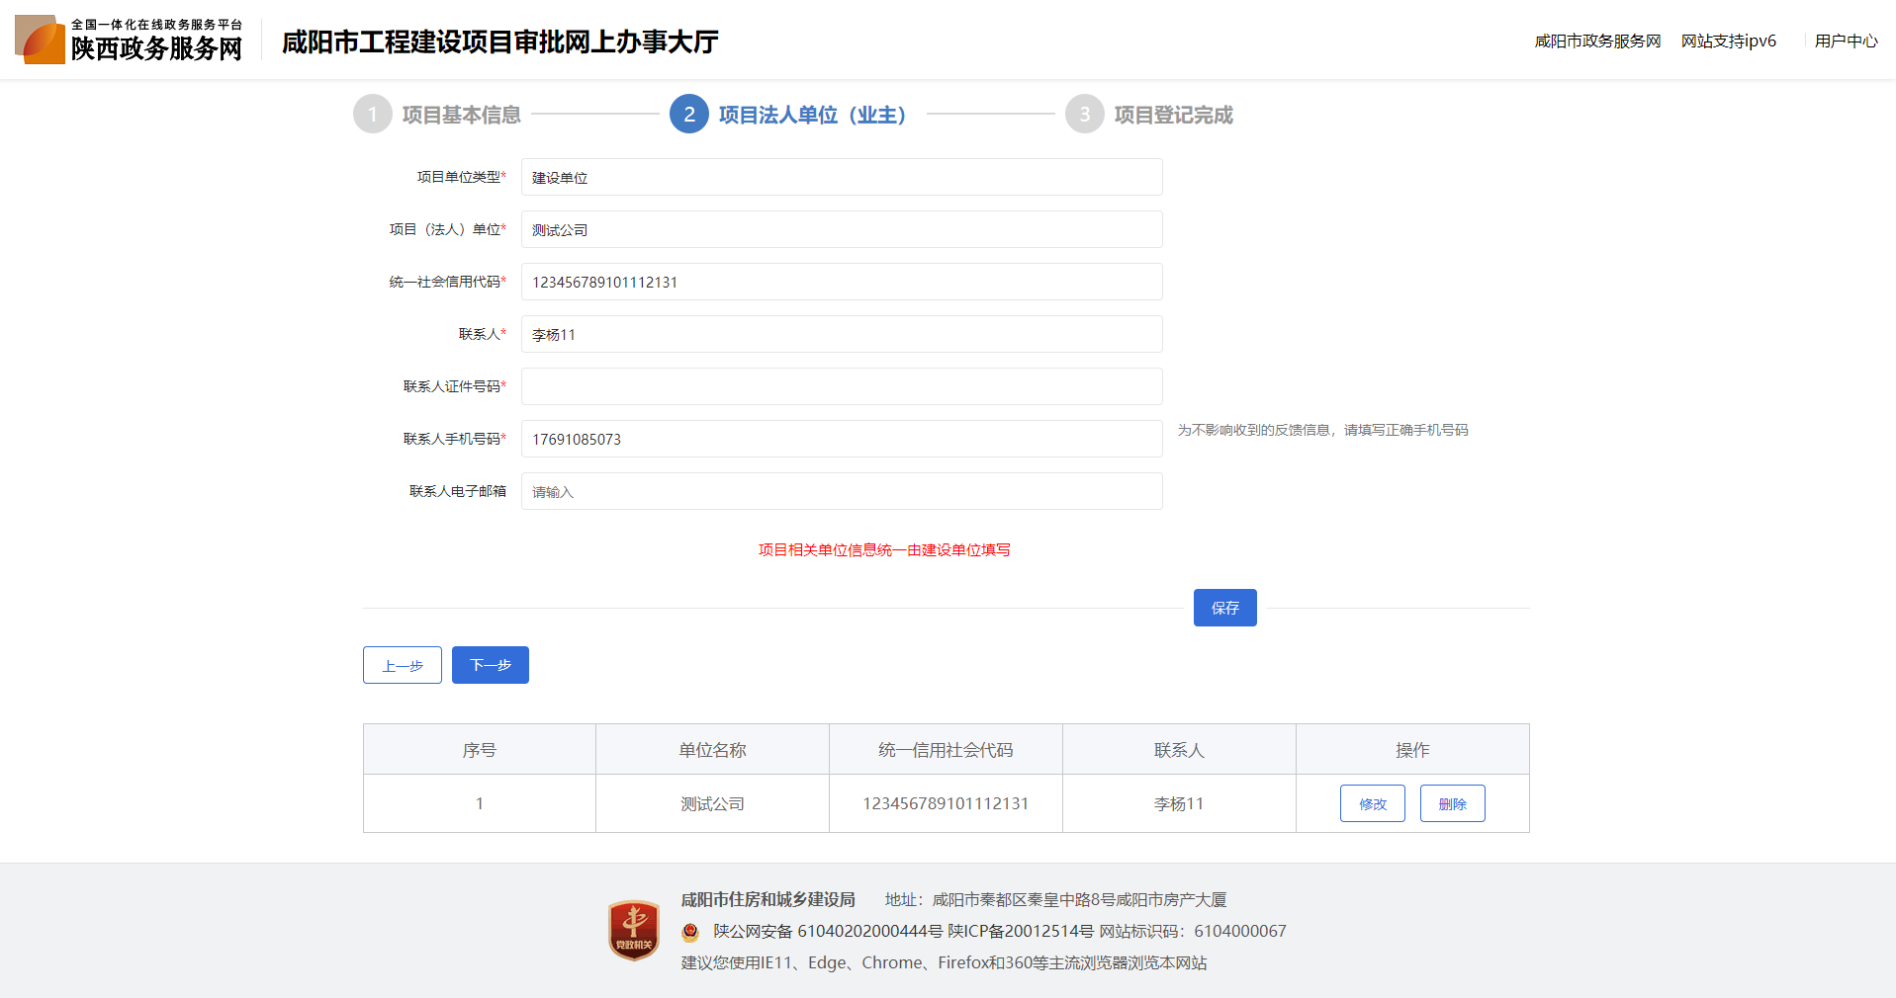The height and width of the screenshot is (998, 1896).
Task: Focus the 统一社会信用代码 field
Action: pos(841,283)
